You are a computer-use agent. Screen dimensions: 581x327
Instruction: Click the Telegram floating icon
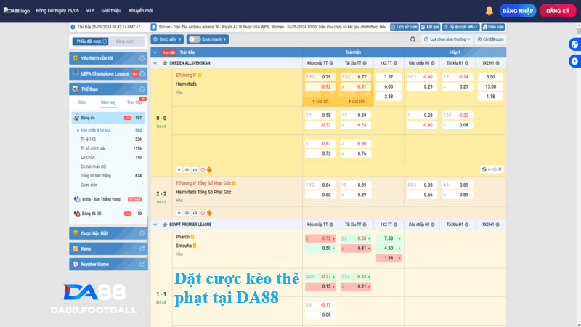coord(574,44)
